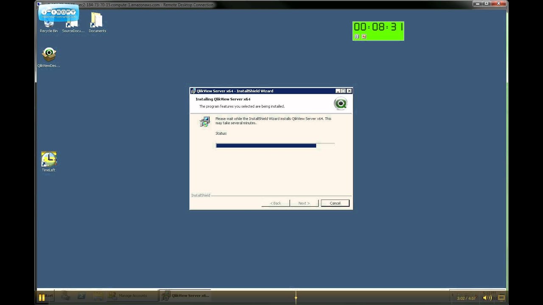The image size is (543, 305).
Task: Click the installer computer icon beside message
Action: coord(204,122)
